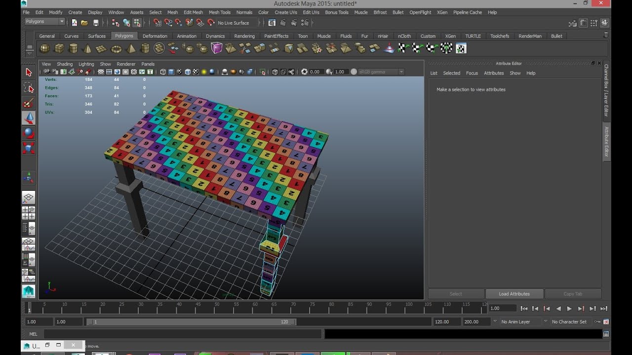Viewport: 632px width, 355px height.
Task: Select the arrow Select tool in toolbox
Action: 29,72
